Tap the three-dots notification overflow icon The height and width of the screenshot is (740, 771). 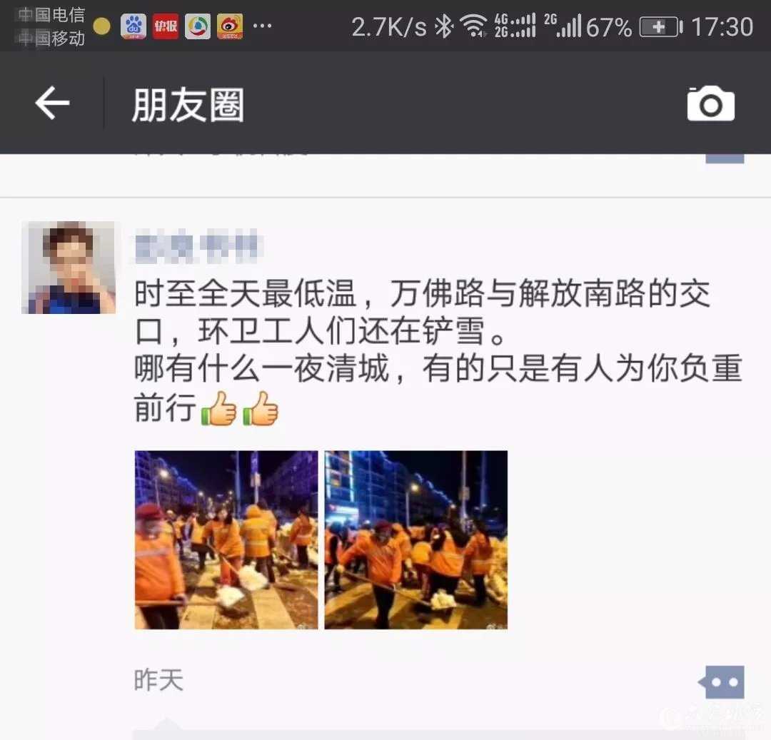[x=262, y=26]
